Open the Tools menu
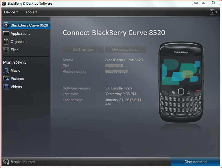This screenshot has width=222, height=168. pos(29,12)
